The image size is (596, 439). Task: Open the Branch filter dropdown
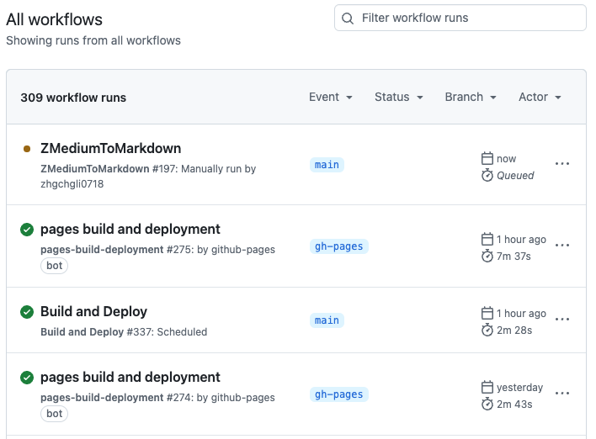[x=471, y=97]
